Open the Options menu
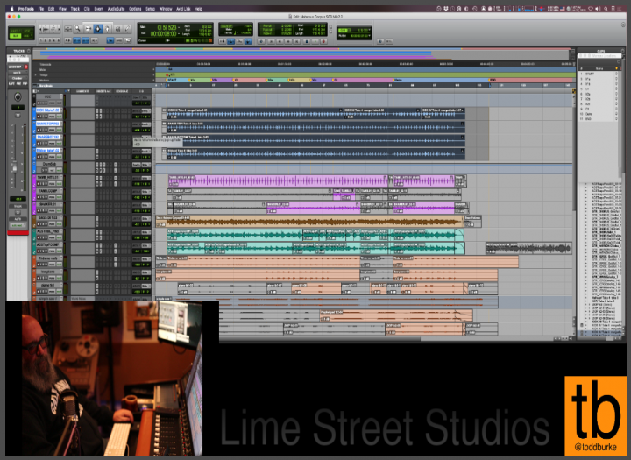Image resolution: width=631 pixels, height=460 pixels. 135,9
